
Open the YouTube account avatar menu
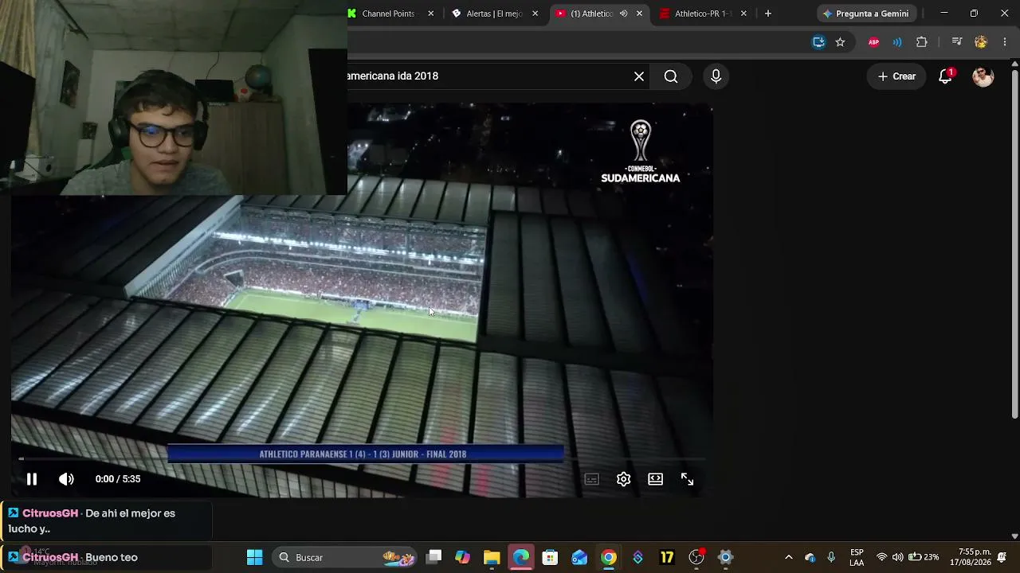(x=983, y=76)
